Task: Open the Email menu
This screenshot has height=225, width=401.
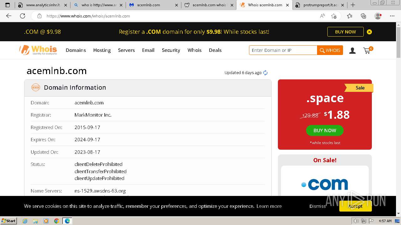Action: 148,50
